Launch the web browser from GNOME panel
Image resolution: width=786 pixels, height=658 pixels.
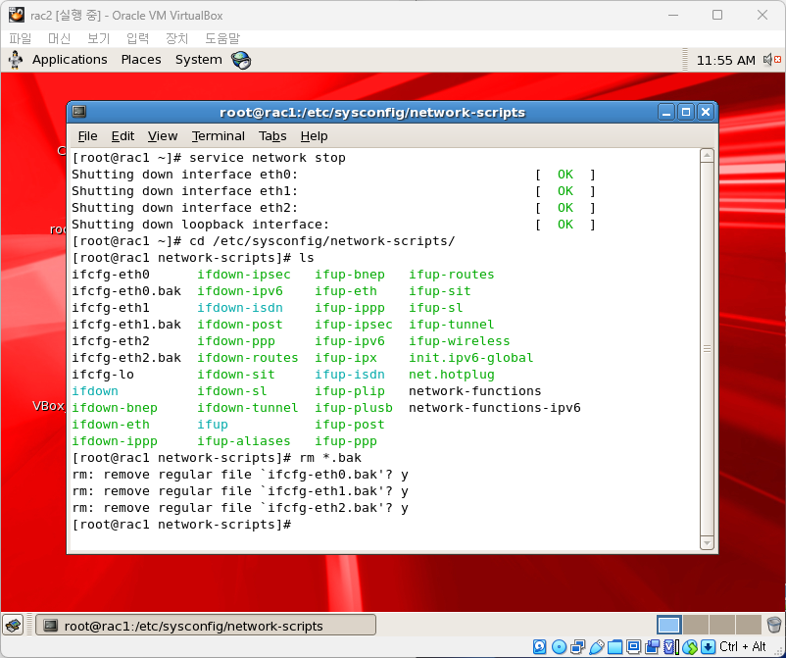(x=241, y=60)
